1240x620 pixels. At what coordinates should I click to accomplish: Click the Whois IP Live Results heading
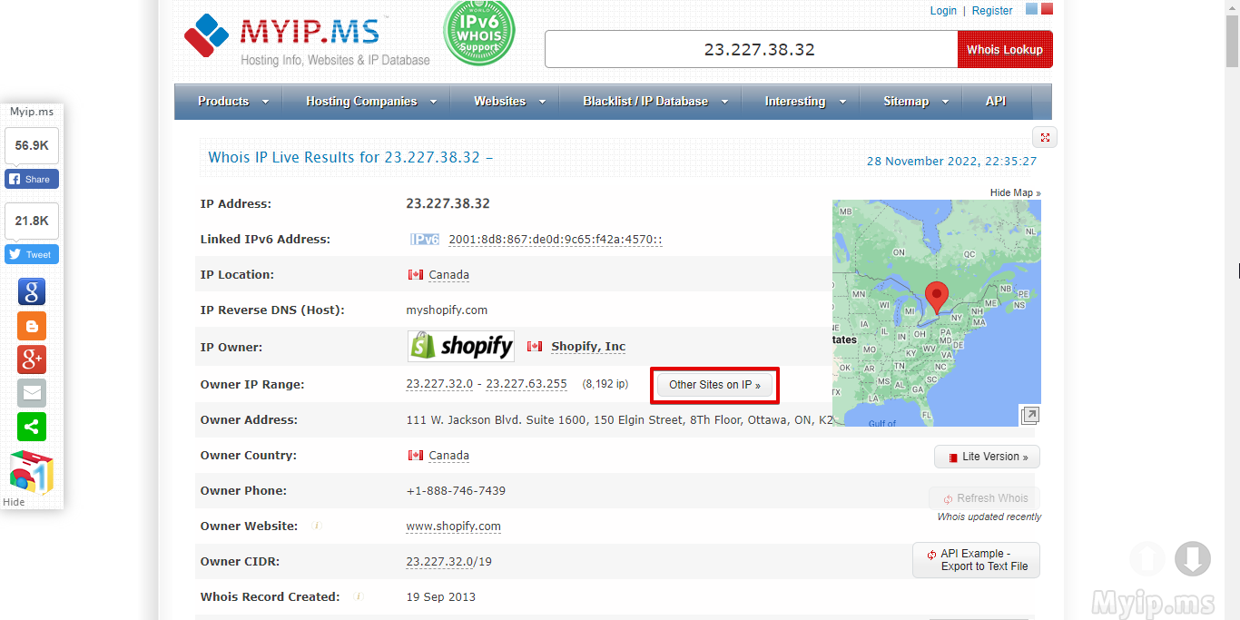(350, 157)
